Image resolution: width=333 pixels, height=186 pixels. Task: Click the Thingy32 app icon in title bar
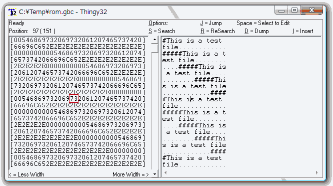pos(12,12)
